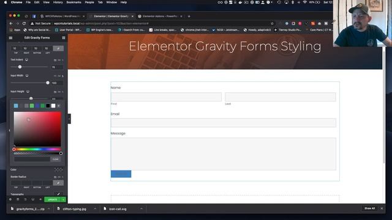Open the Window menu in menu bar

click(x=111, y=2)
